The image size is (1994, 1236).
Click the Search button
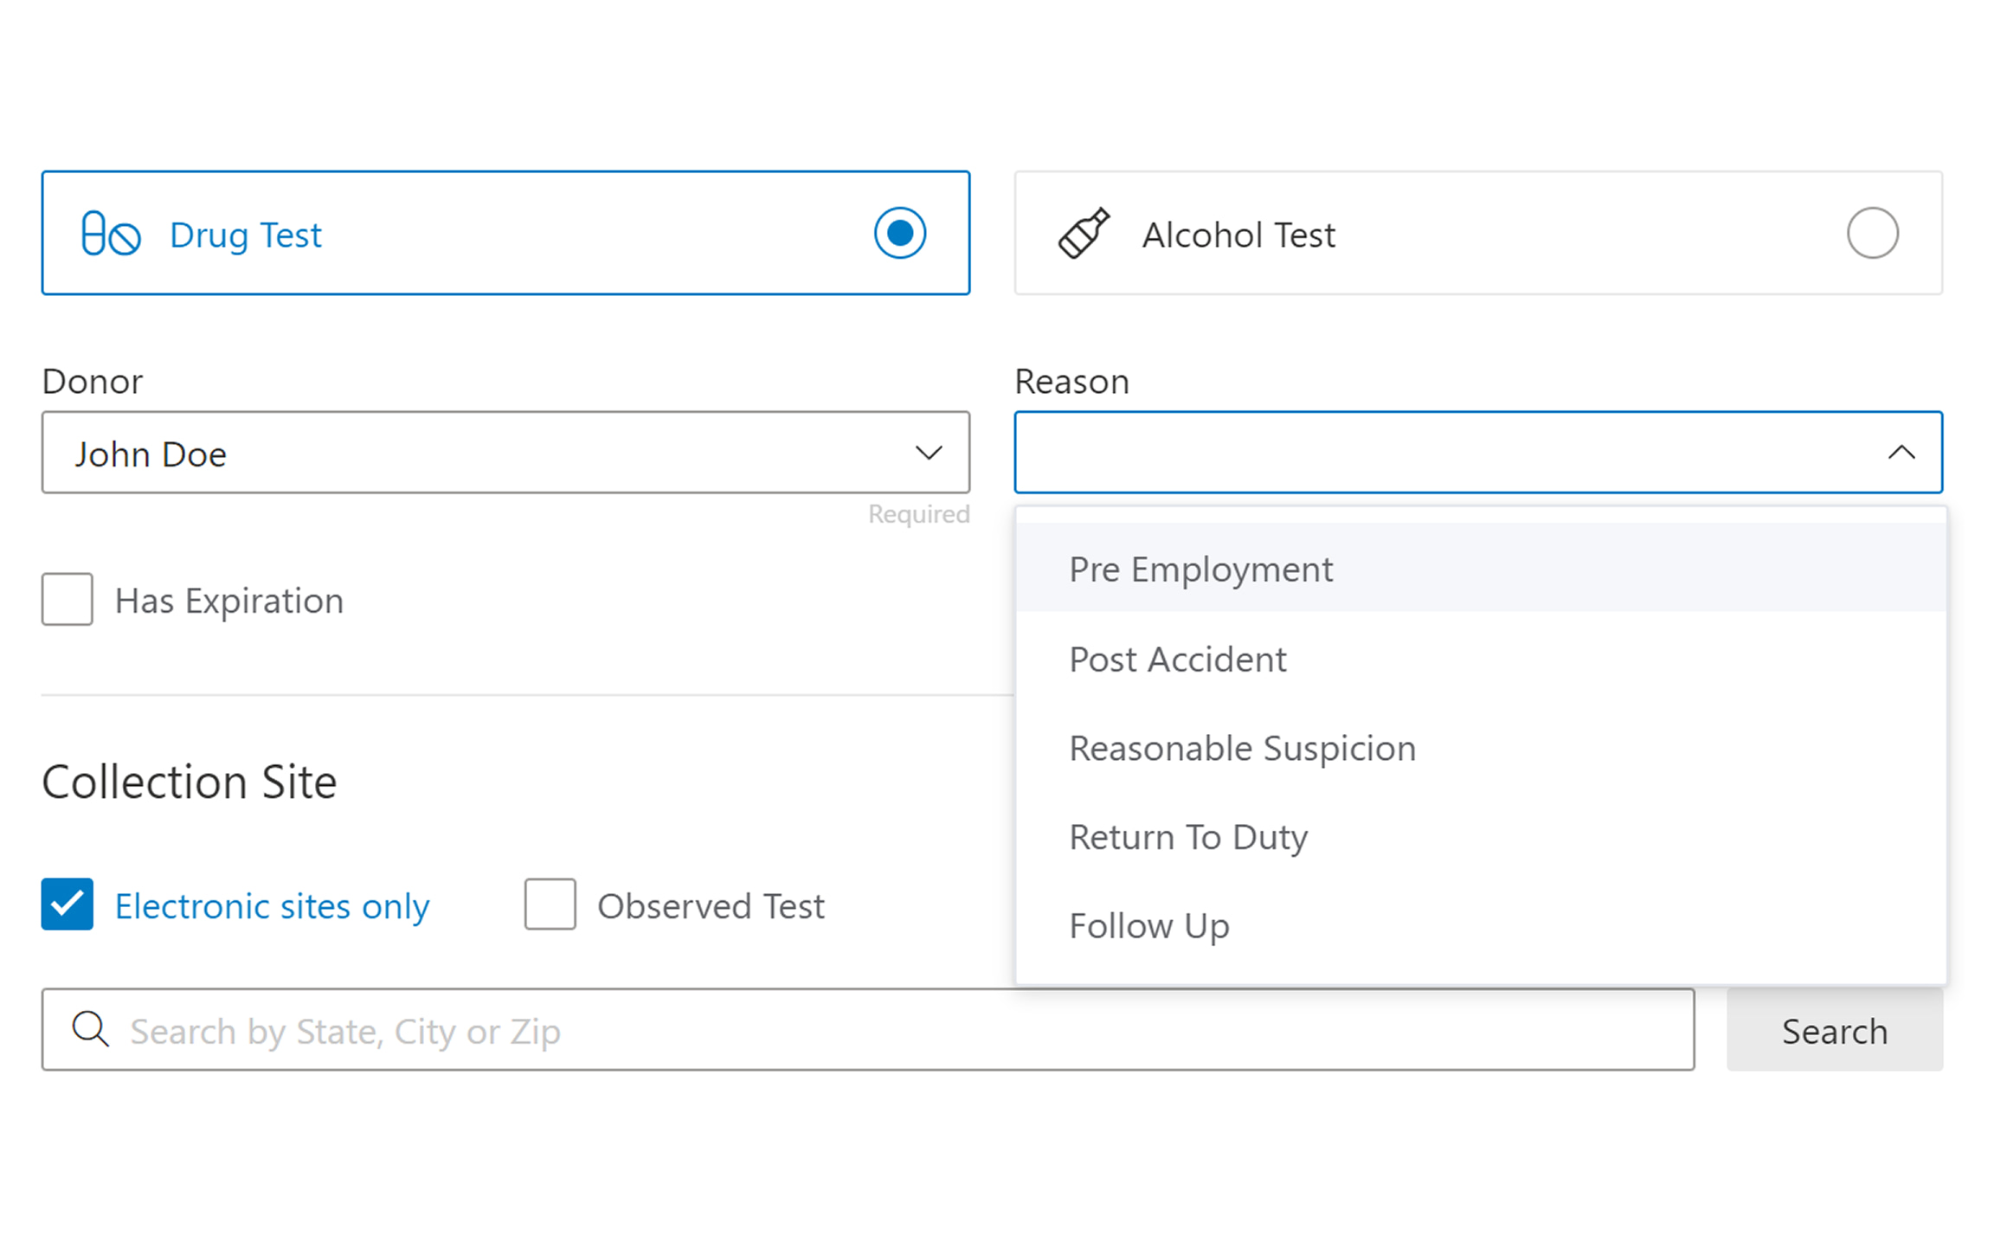coord(1835,1030)
